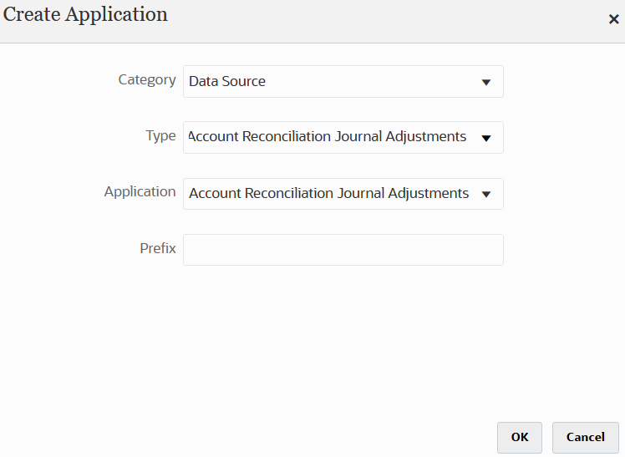Click the selected value text in Application field
This screenshot has height=457, width=625.
click(328, 194)
